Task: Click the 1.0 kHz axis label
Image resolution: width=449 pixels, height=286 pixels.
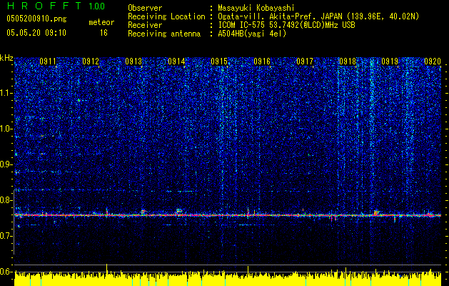Action: tap(6, 129)
